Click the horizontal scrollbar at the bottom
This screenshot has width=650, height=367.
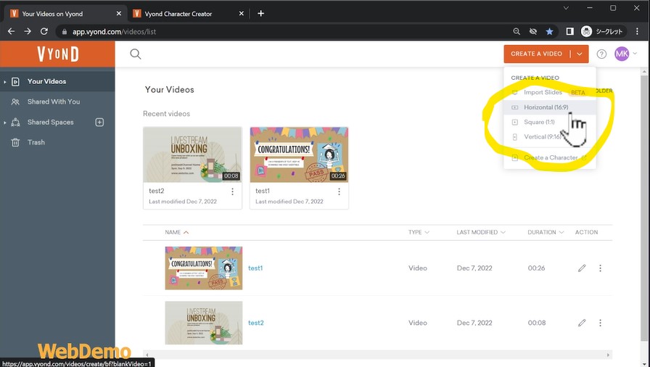coord(377,355)
